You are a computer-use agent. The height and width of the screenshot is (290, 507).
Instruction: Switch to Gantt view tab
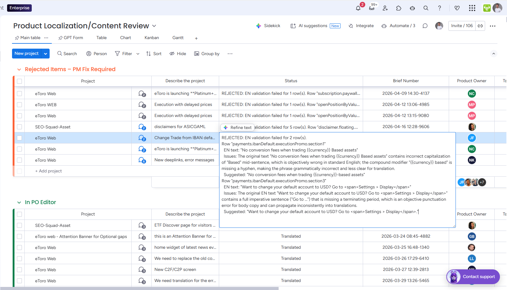pyautogui.click(x=178, y=38)
